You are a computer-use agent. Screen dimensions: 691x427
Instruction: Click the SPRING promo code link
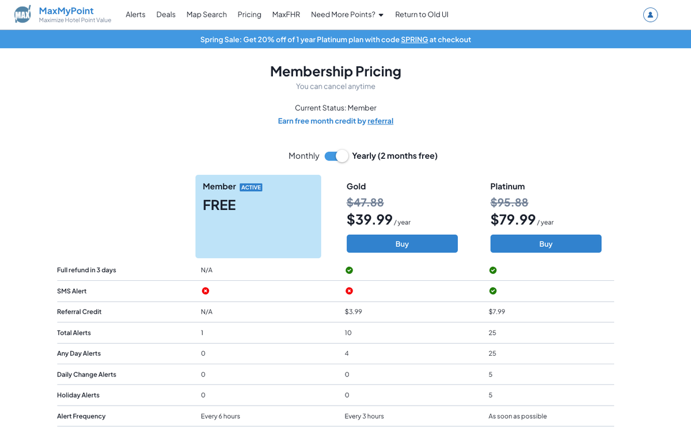(414, 40)
